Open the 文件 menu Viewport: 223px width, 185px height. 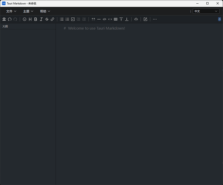(11, 11)
